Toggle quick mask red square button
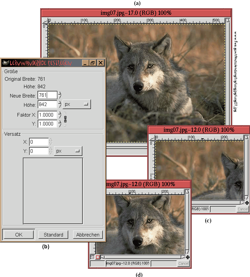 click(97, 257)
